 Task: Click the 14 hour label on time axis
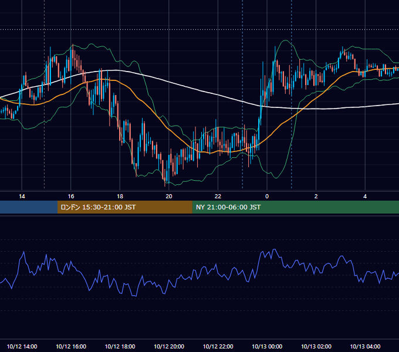(x=22, y=197)
